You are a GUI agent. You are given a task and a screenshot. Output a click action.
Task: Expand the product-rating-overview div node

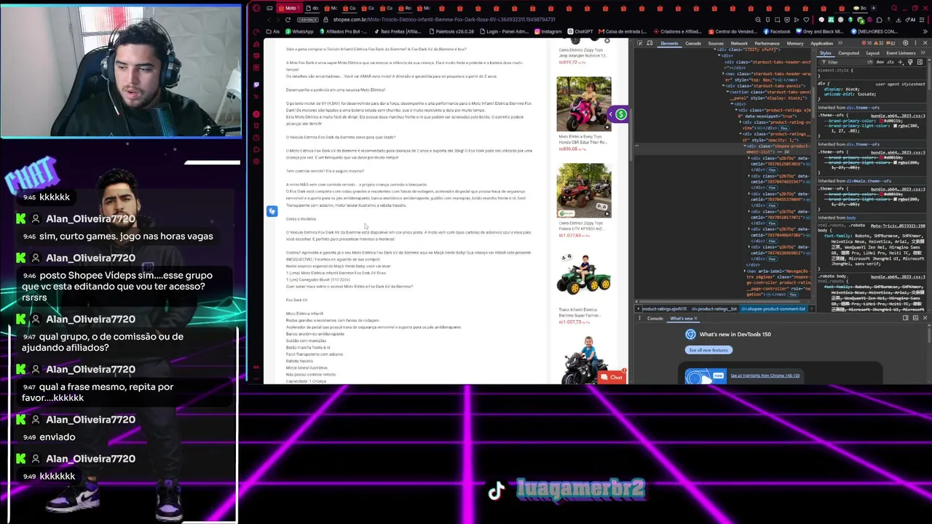click(x=741, y=122)
